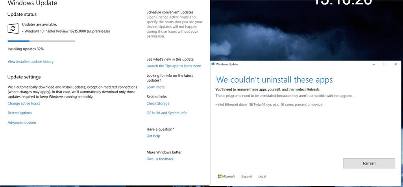Click Give us feedback link
This screenshot has height=187, width=403.
click(160, 159)
